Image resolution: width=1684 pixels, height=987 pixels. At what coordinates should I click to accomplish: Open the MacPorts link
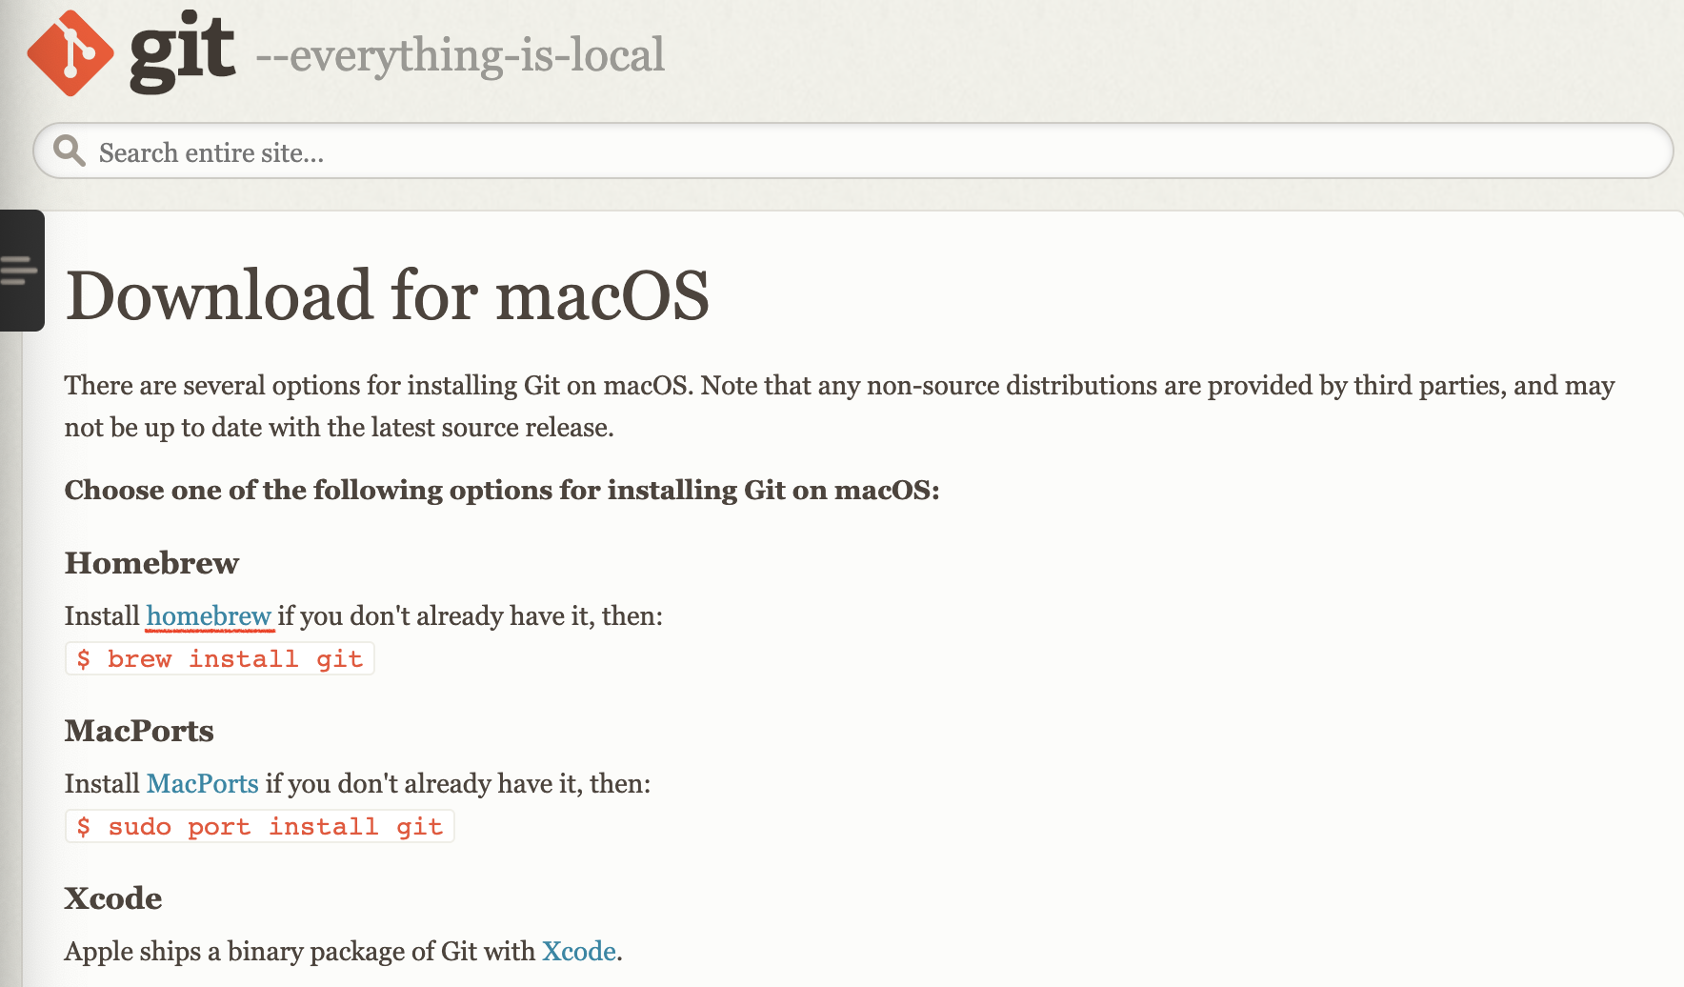[202, 784]
